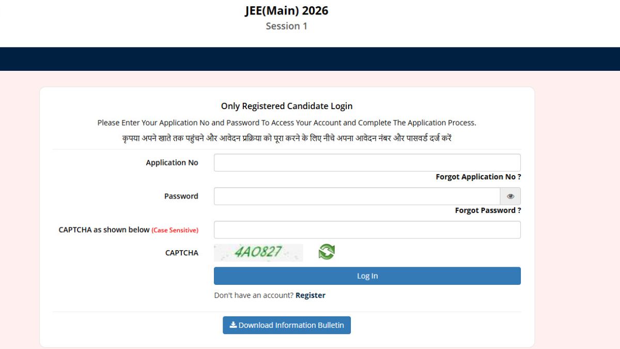Viewport: 620px width, 349px height.
Task: Click the dark navy navigation bar
Action: click(x=310, y=57)
